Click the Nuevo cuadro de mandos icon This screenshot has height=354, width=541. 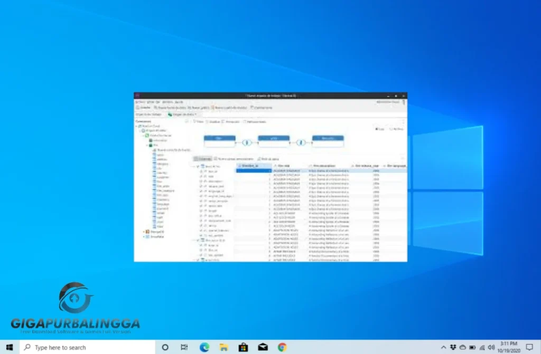point(213,108)
